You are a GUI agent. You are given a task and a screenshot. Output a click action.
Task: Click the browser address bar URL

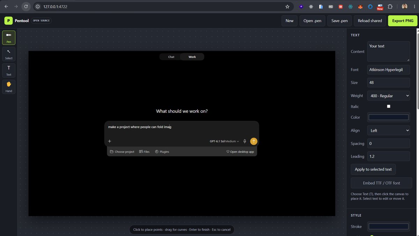(55, 6)
